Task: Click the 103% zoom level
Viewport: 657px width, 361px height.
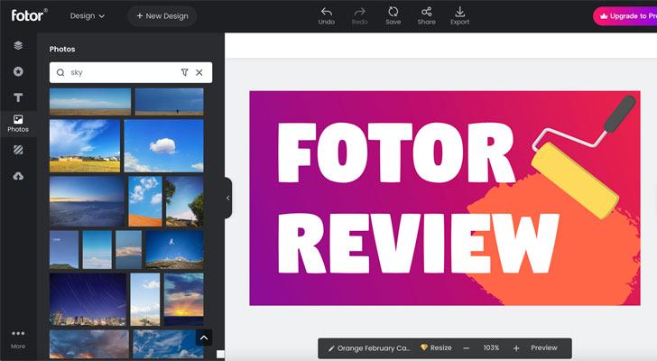Action: click(491, 348)
